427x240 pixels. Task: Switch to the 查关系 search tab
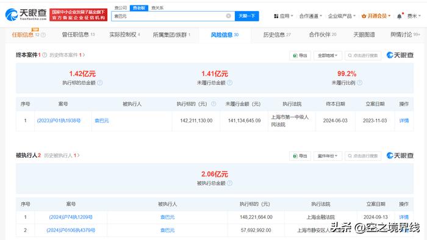157,8
